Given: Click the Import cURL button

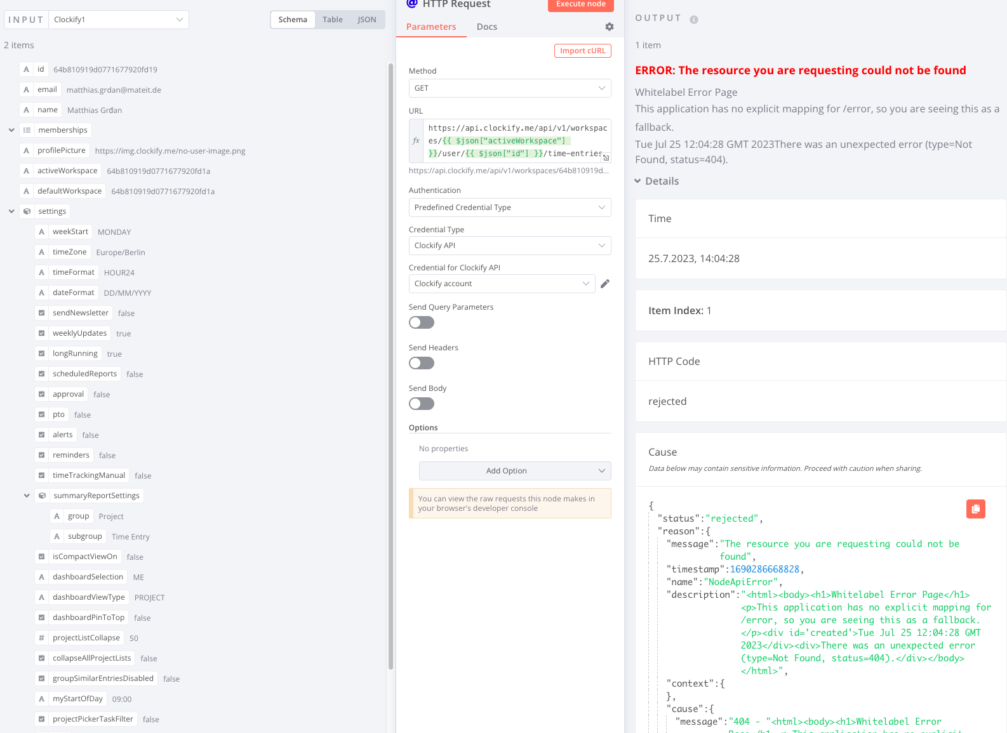Looking at the screenshot, I should click(583, 51).
